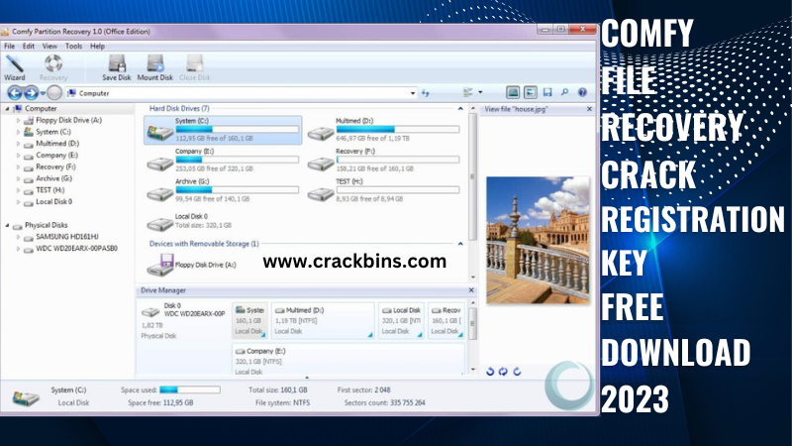The width and height of the screenshot is (792, 446).
Task: Open the address bar dropdown arrow
Action: (x=413, y=93)
